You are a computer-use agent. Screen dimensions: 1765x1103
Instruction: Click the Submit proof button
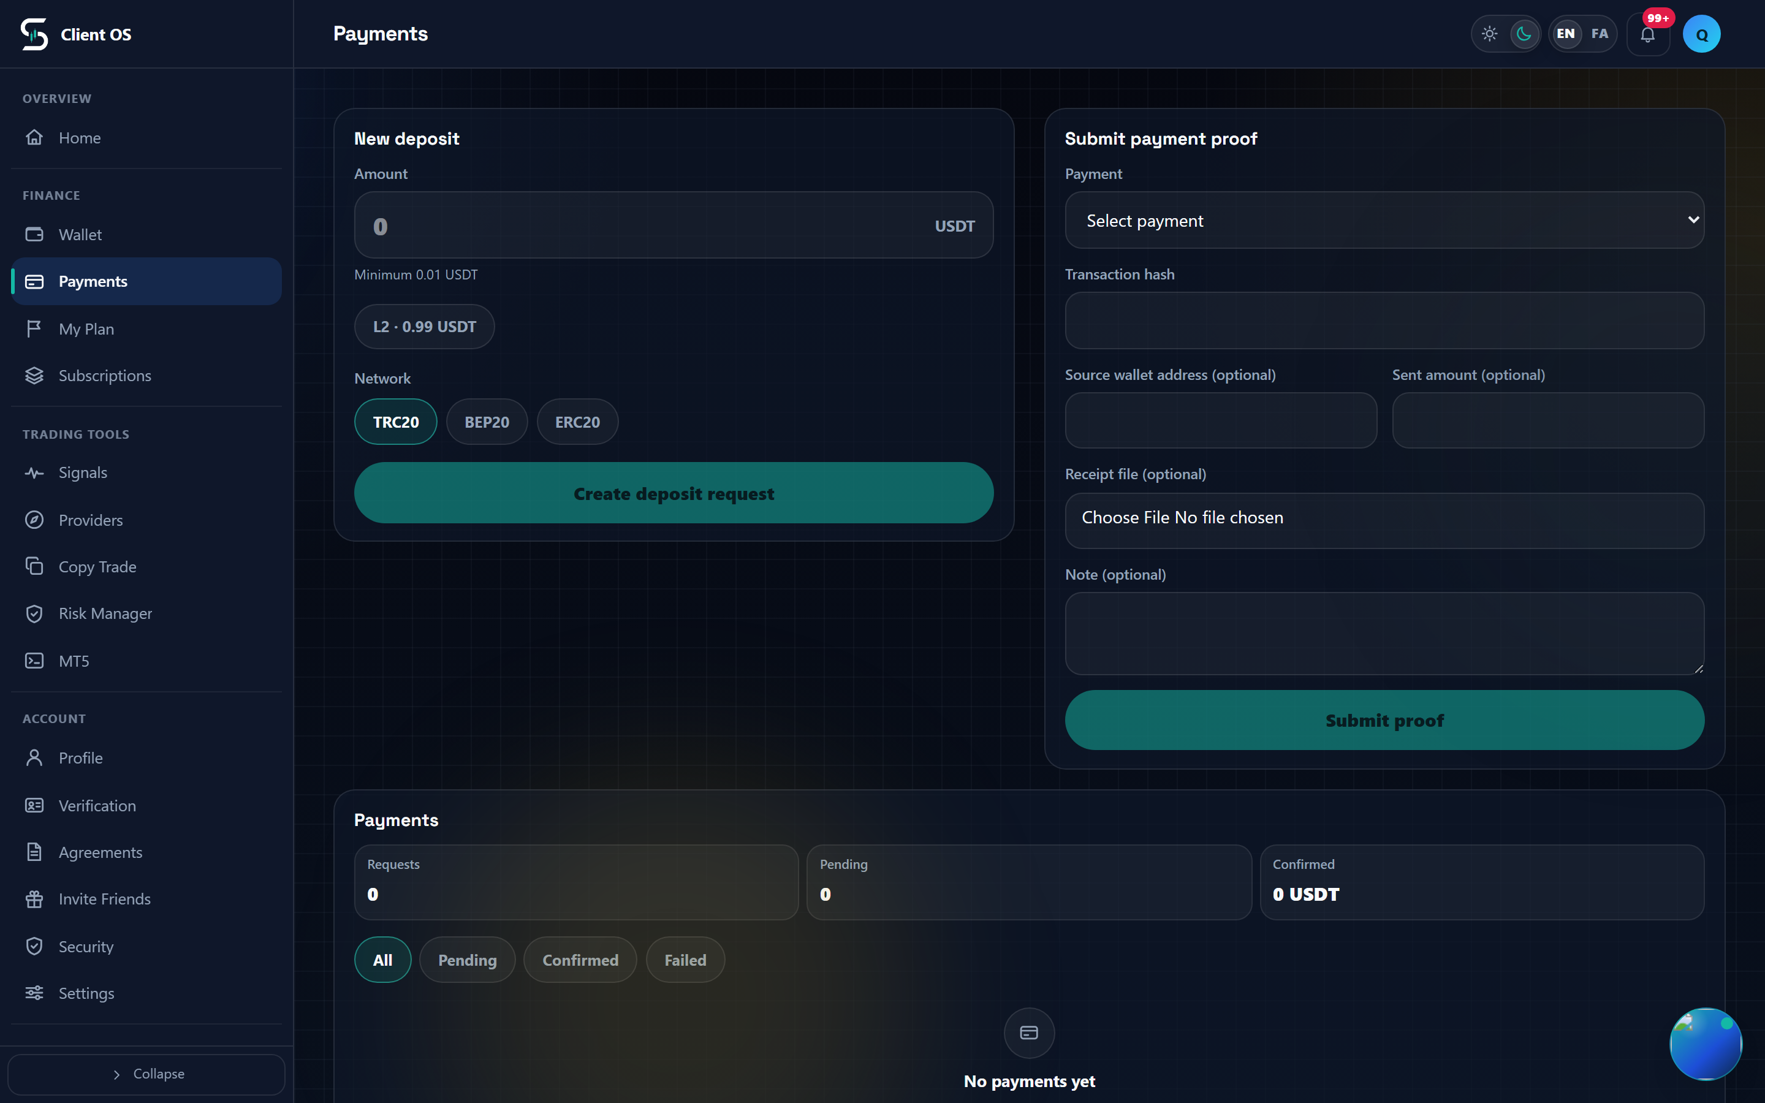(x=1384, y=720)
